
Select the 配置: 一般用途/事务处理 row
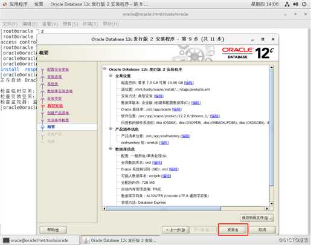pyautogui.click(x=144, y=156)
